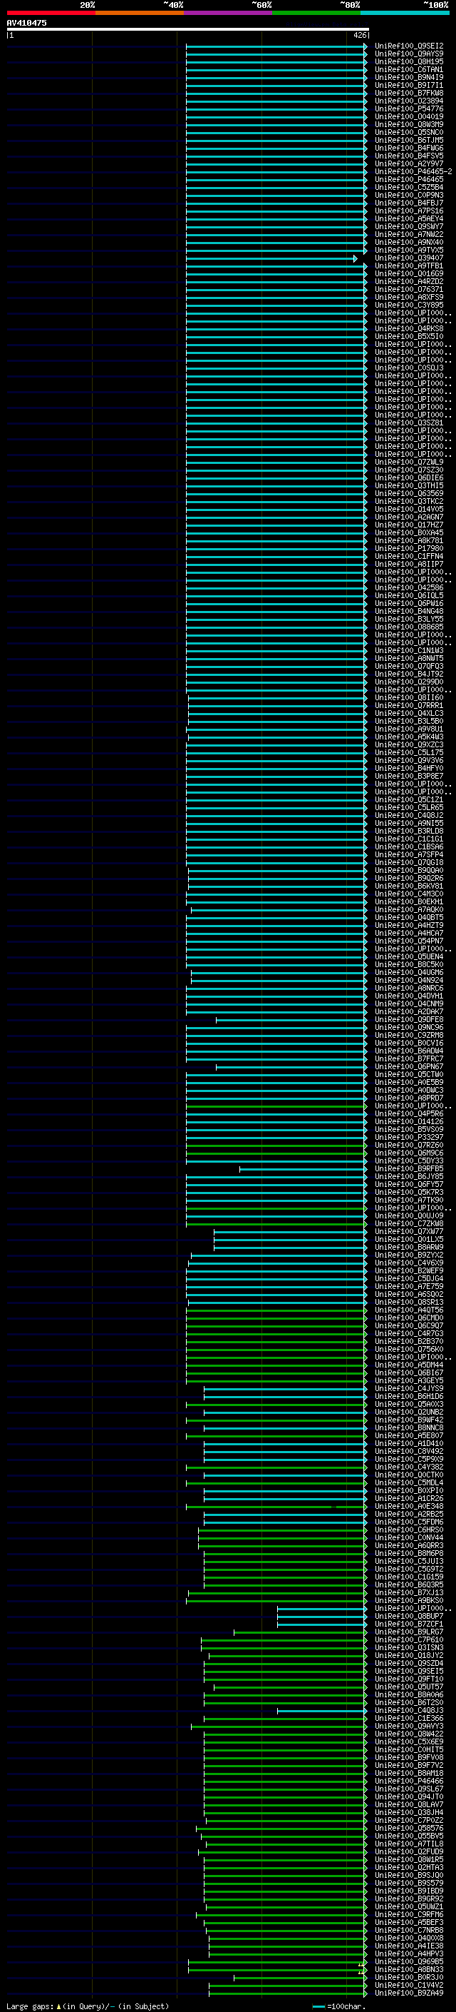Click the query name AV410475

pos(26,23)
